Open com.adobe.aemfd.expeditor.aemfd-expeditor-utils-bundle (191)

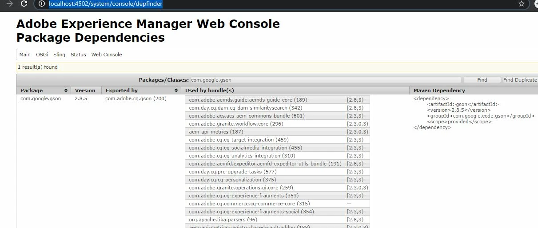(x=265, y=164)
